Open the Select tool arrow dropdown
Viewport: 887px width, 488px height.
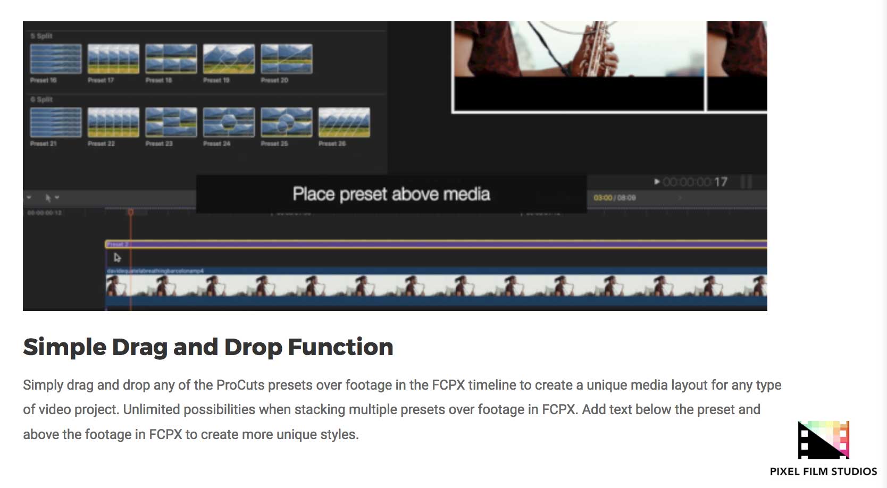52,198
